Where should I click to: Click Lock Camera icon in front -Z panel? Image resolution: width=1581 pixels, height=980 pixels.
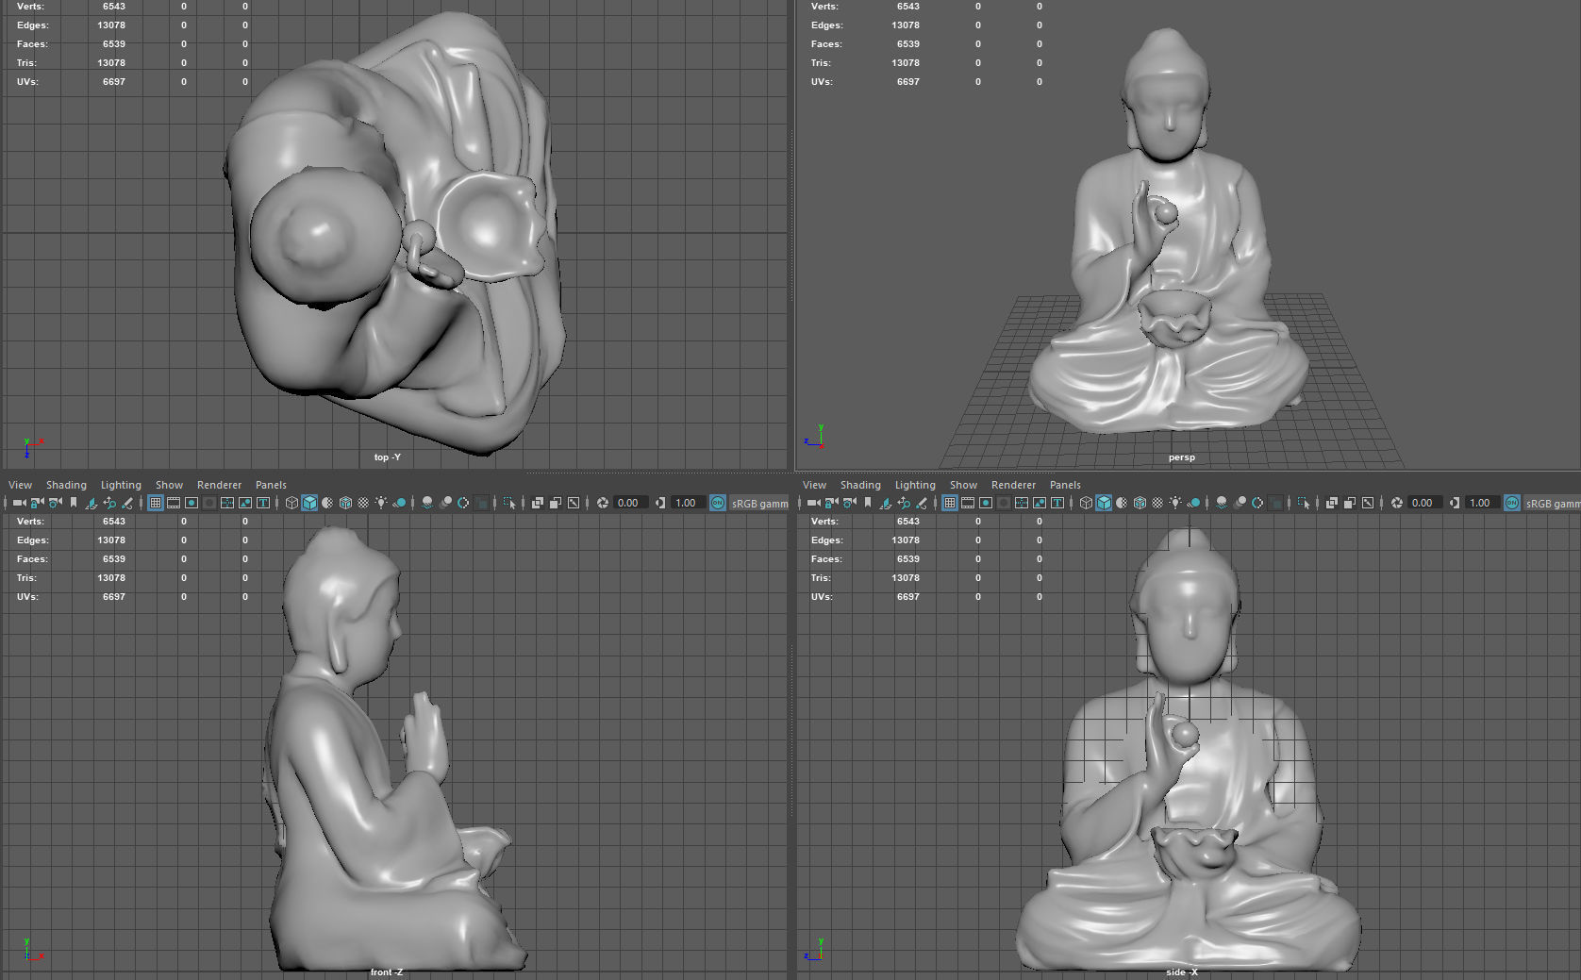pos(38,503)
